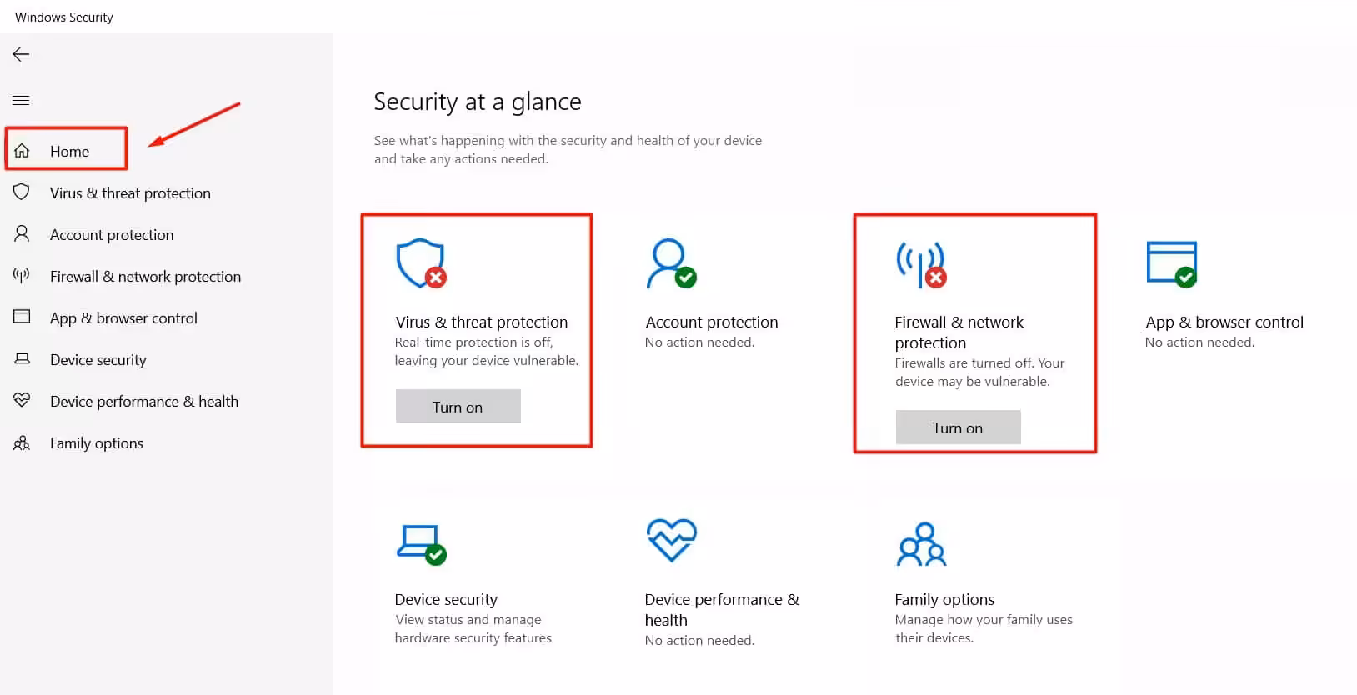Viewport: 1357px width, 695px height.
Task: Click the firewall antenna icon with red badge
Action: pyautogui.click(x=921, y=264)
